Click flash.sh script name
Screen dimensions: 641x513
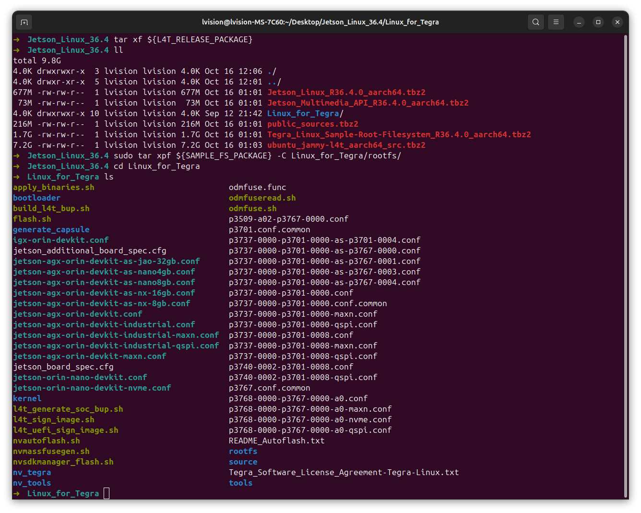tap(32, 219)
